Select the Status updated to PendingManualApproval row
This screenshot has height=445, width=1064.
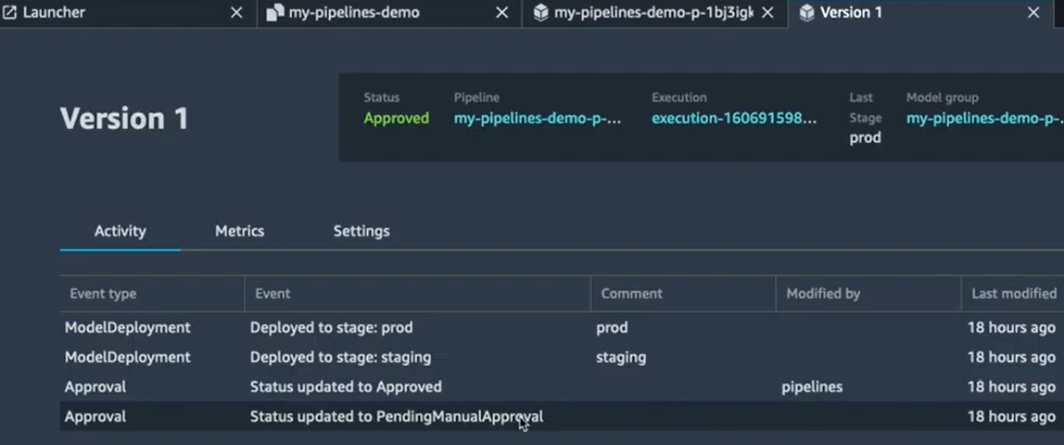(396, 416)
